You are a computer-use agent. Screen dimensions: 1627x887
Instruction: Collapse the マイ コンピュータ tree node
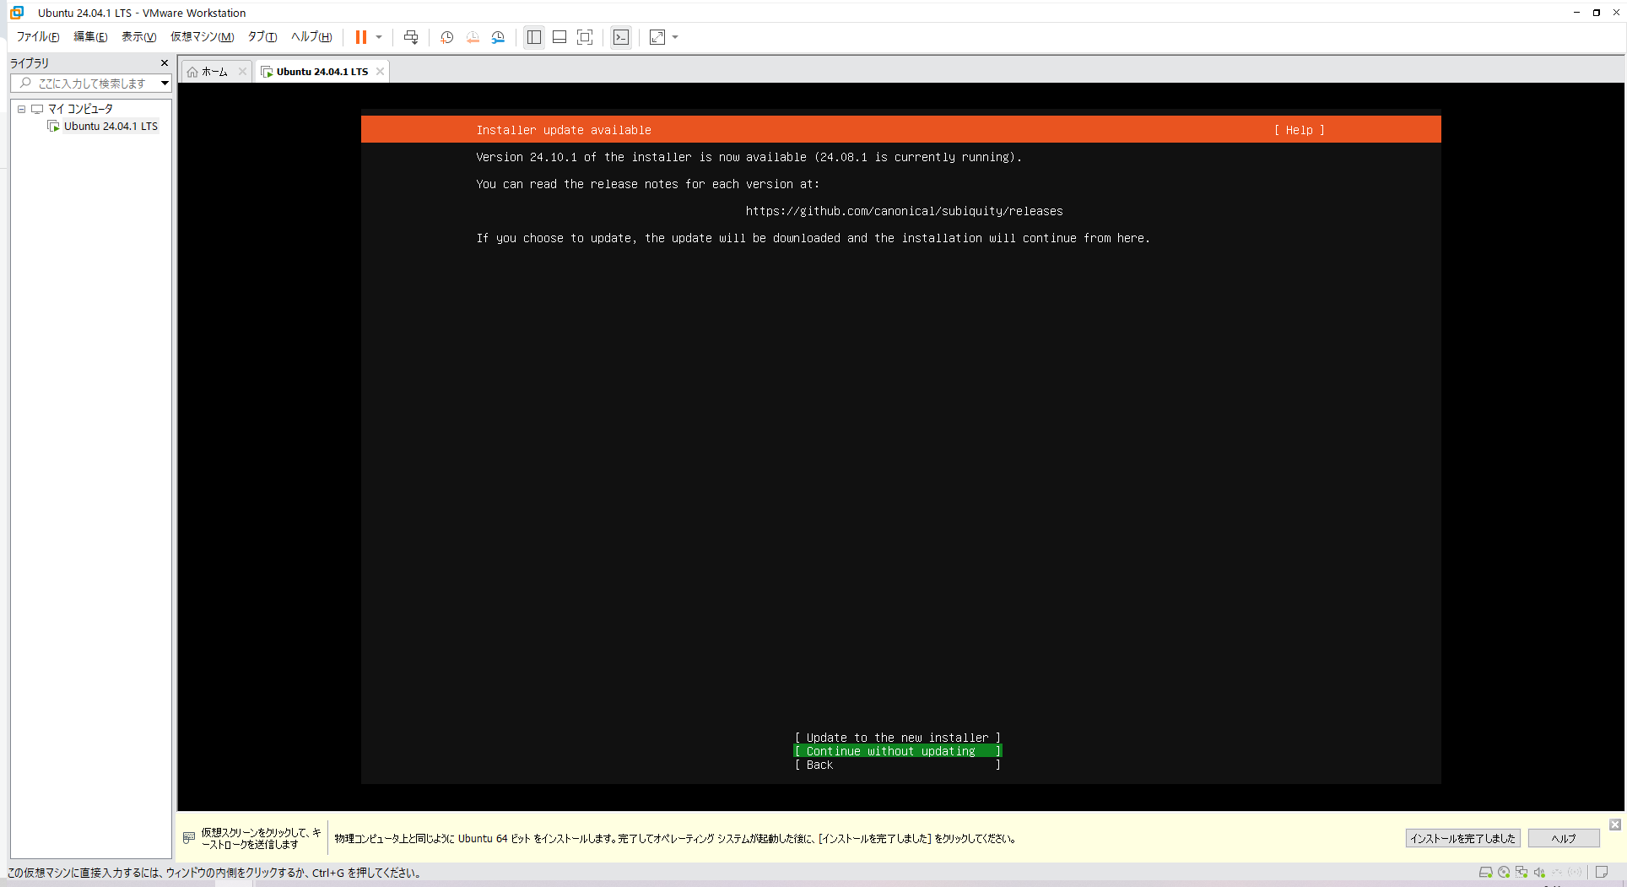click(22, 109)
